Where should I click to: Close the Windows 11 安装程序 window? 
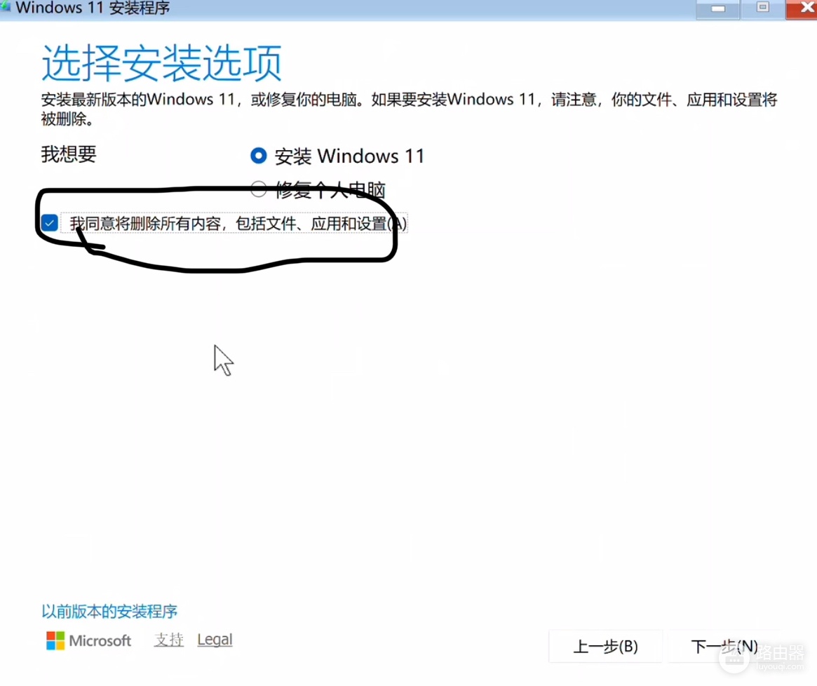(802, 8)
